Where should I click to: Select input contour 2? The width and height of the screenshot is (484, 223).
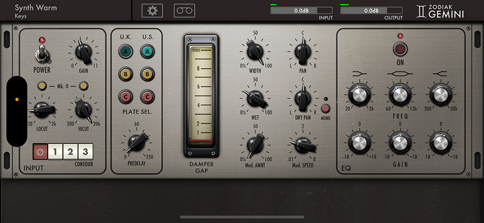[71, 151]
